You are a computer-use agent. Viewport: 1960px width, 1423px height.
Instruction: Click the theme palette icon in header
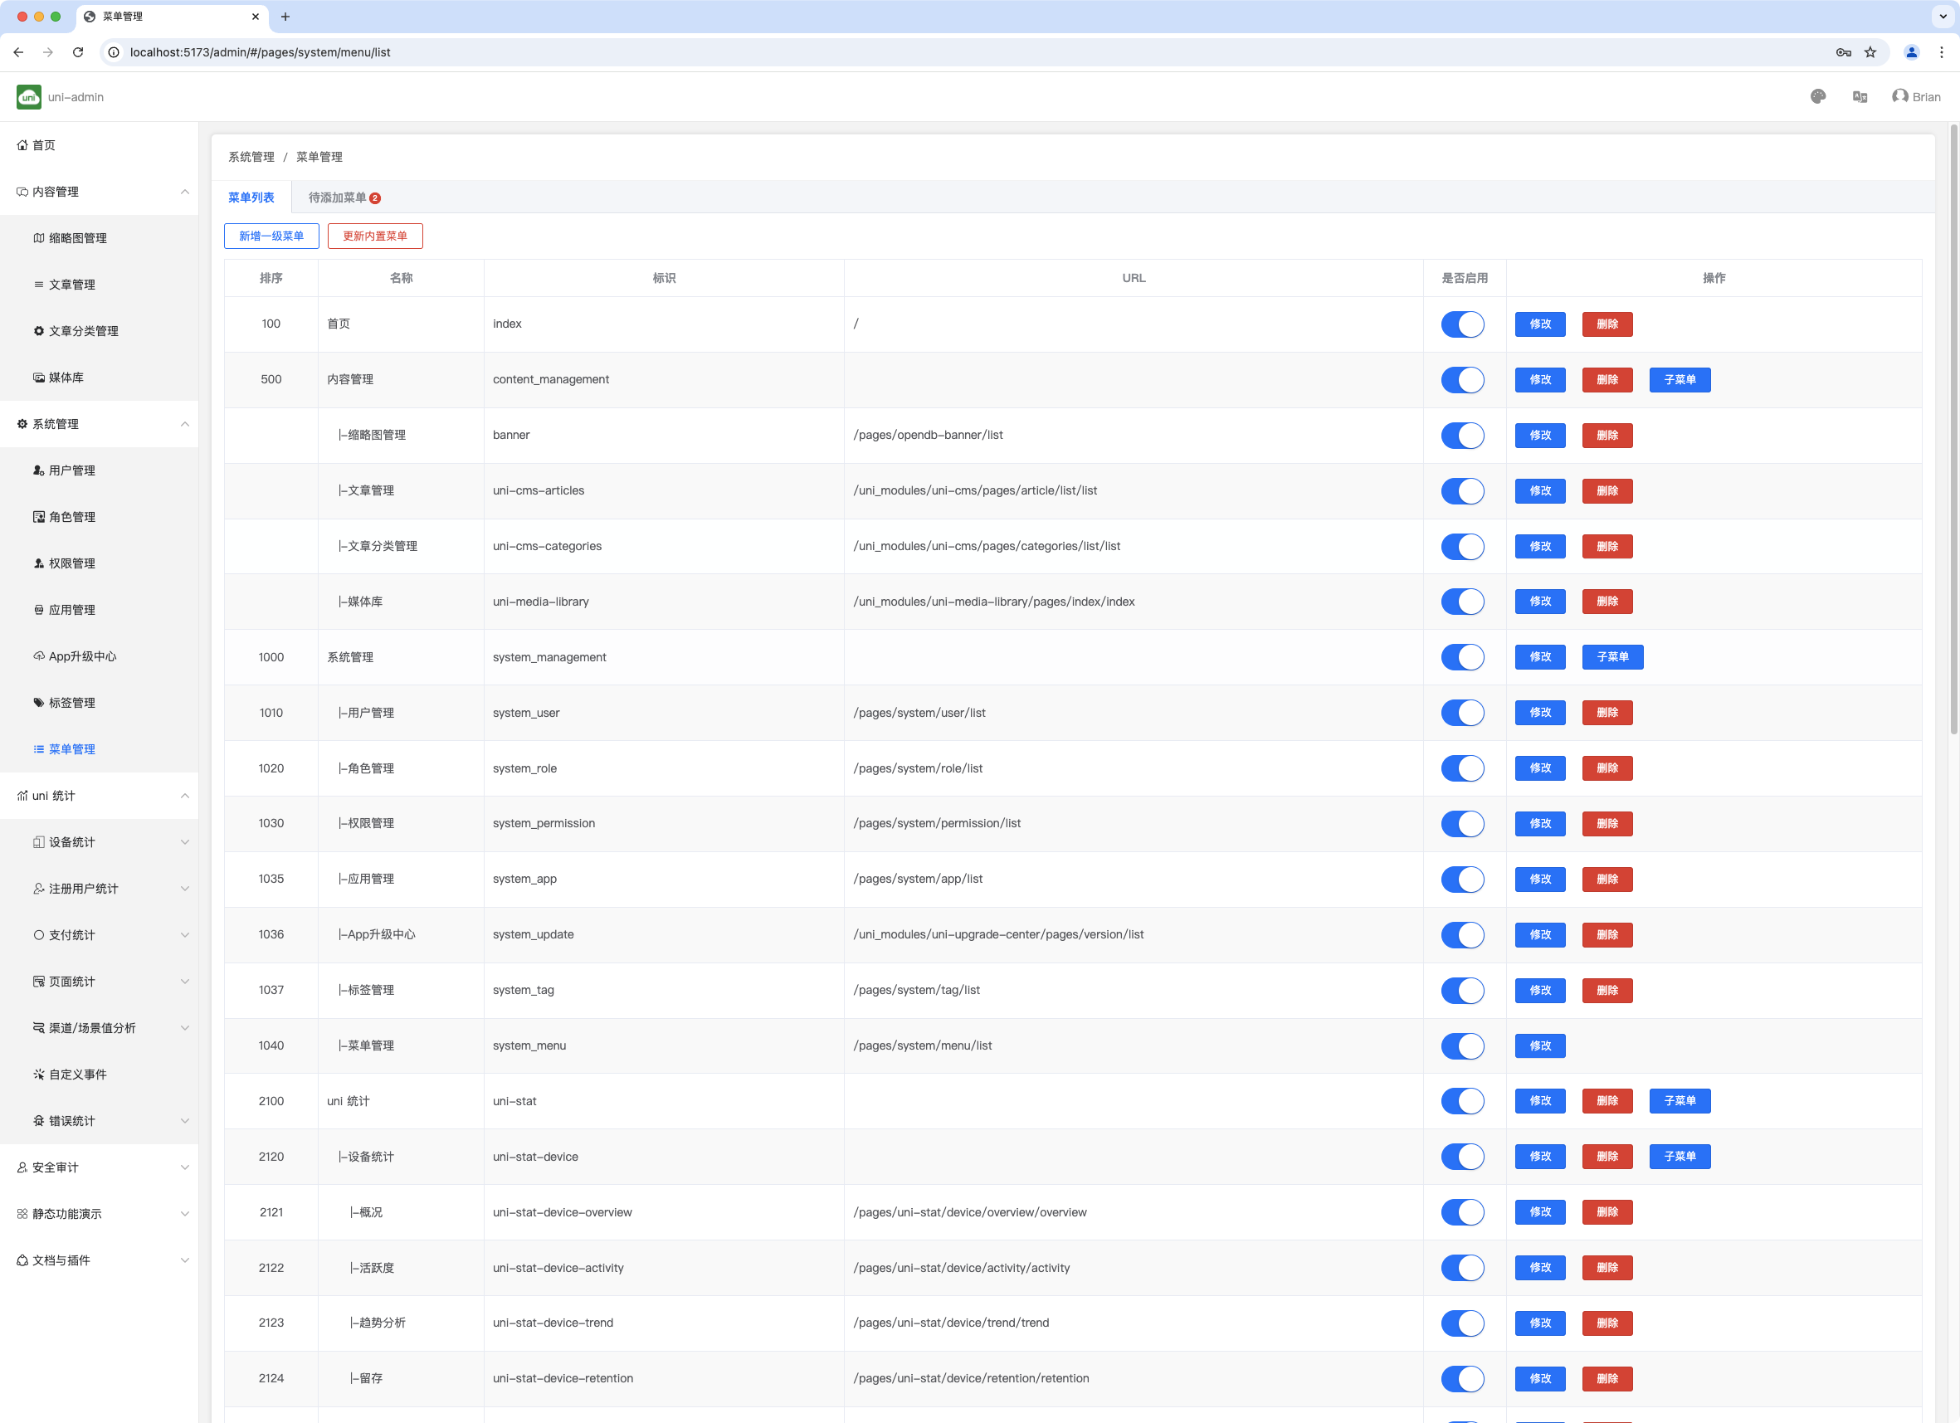tap(1817, 97)
